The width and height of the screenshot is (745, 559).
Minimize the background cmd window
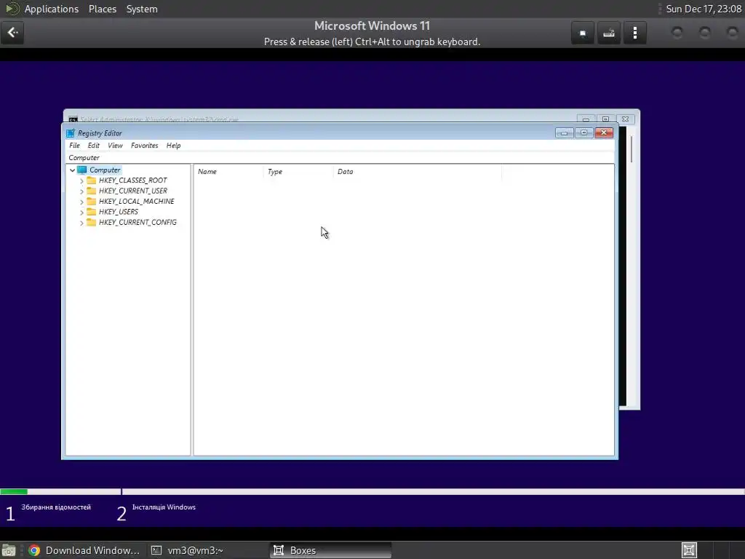pos(586,119)
